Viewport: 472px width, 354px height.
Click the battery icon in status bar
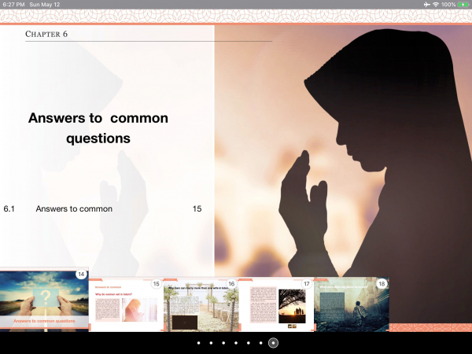463,5
